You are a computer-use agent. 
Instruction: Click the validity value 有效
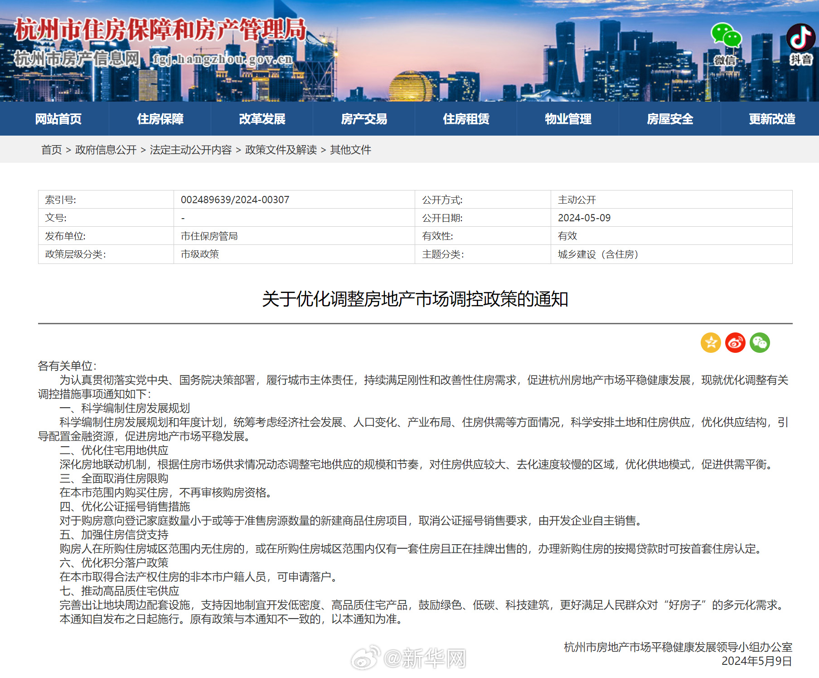567,236
